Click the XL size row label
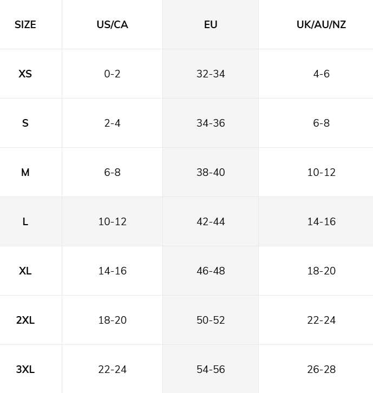The height and width of the screenshot is (393, 373). tap(25, 271)
